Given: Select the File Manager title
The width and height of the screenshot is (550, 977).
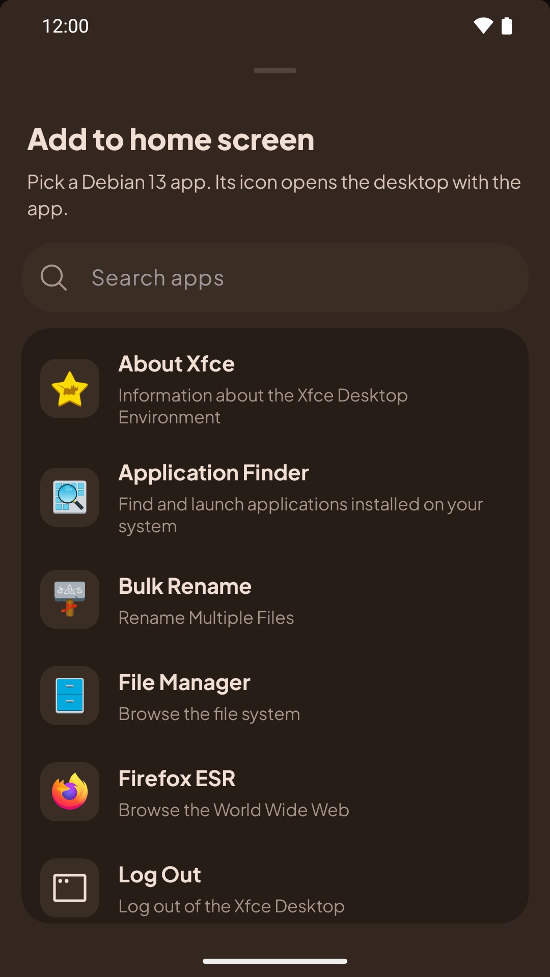Looking at the screenshot, I should pos(184,683).
